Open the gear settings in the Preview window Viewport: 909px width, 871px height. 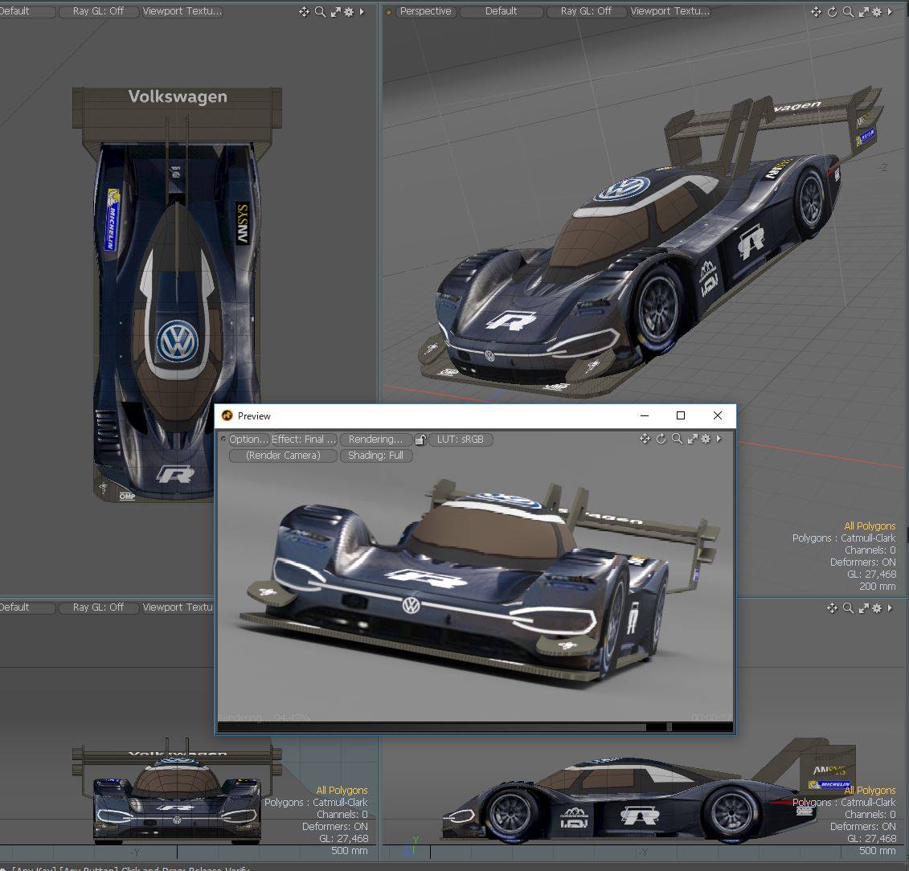[706, 439]
